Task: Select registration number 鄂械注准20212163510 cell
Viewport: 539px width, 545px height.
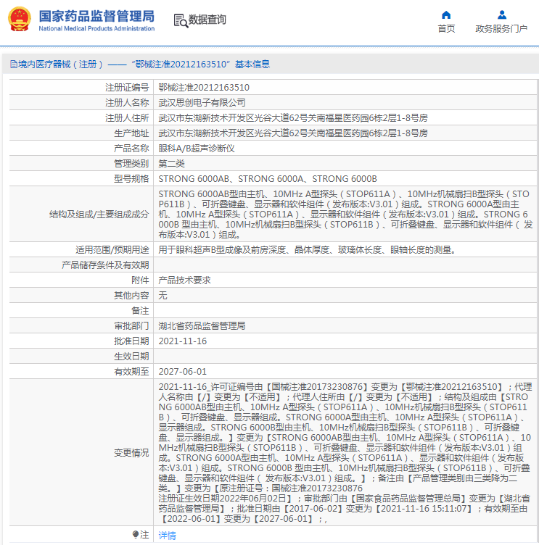Action: (204, 88)
